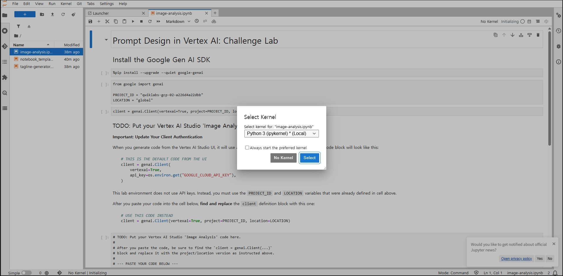Image resolution: width=563 pixels, height=276 pixels.
Task: Open the extension manager puzzle icon
Action: 5,77
